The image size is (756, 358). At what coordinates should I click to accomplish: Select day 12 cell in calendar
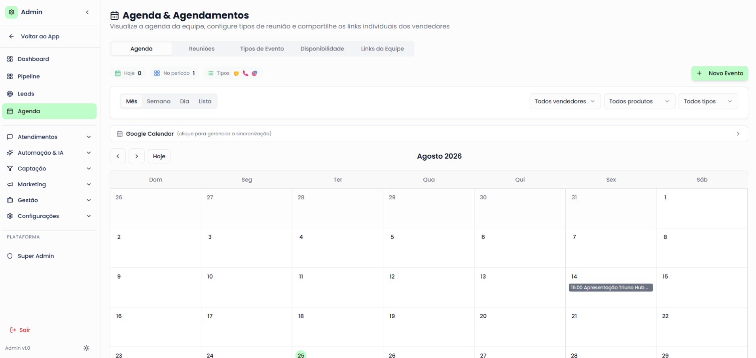429,287
